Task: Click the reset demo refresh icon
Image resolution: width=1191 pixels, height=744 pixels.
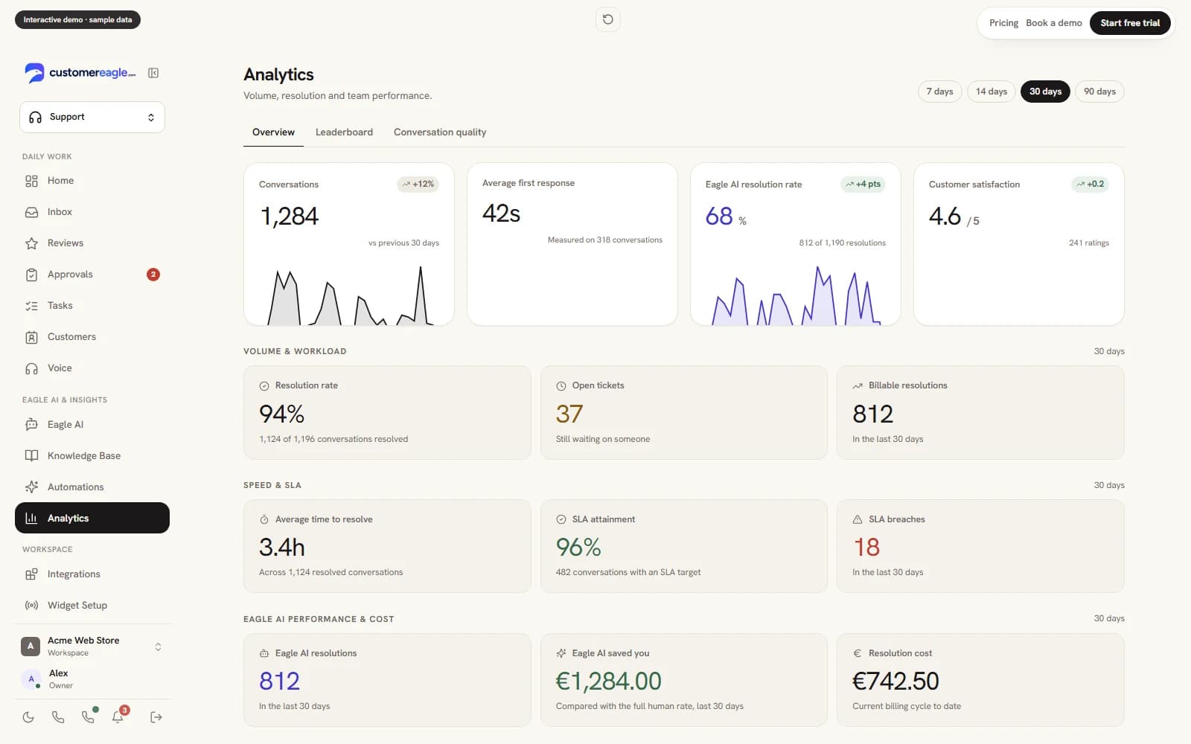Action: [608, 19]
